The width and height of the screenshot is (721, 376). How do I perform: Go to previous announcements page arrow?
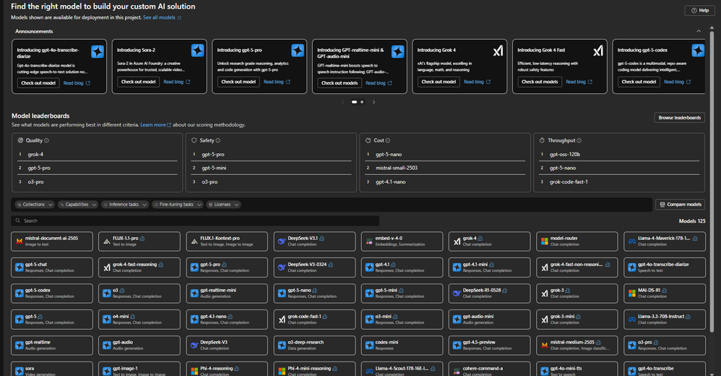343,102
